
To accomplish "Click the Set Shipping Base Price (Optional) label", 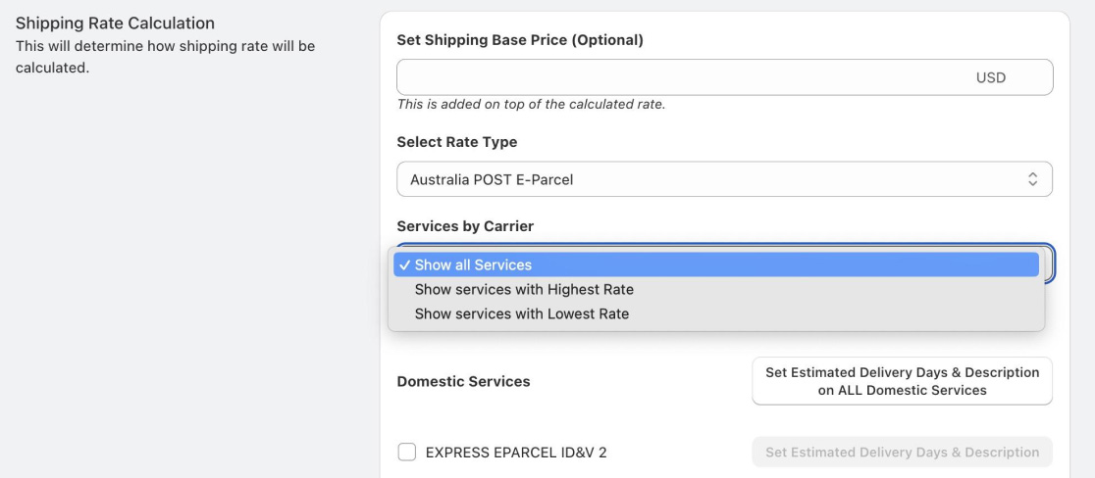I will pos(520,40).
